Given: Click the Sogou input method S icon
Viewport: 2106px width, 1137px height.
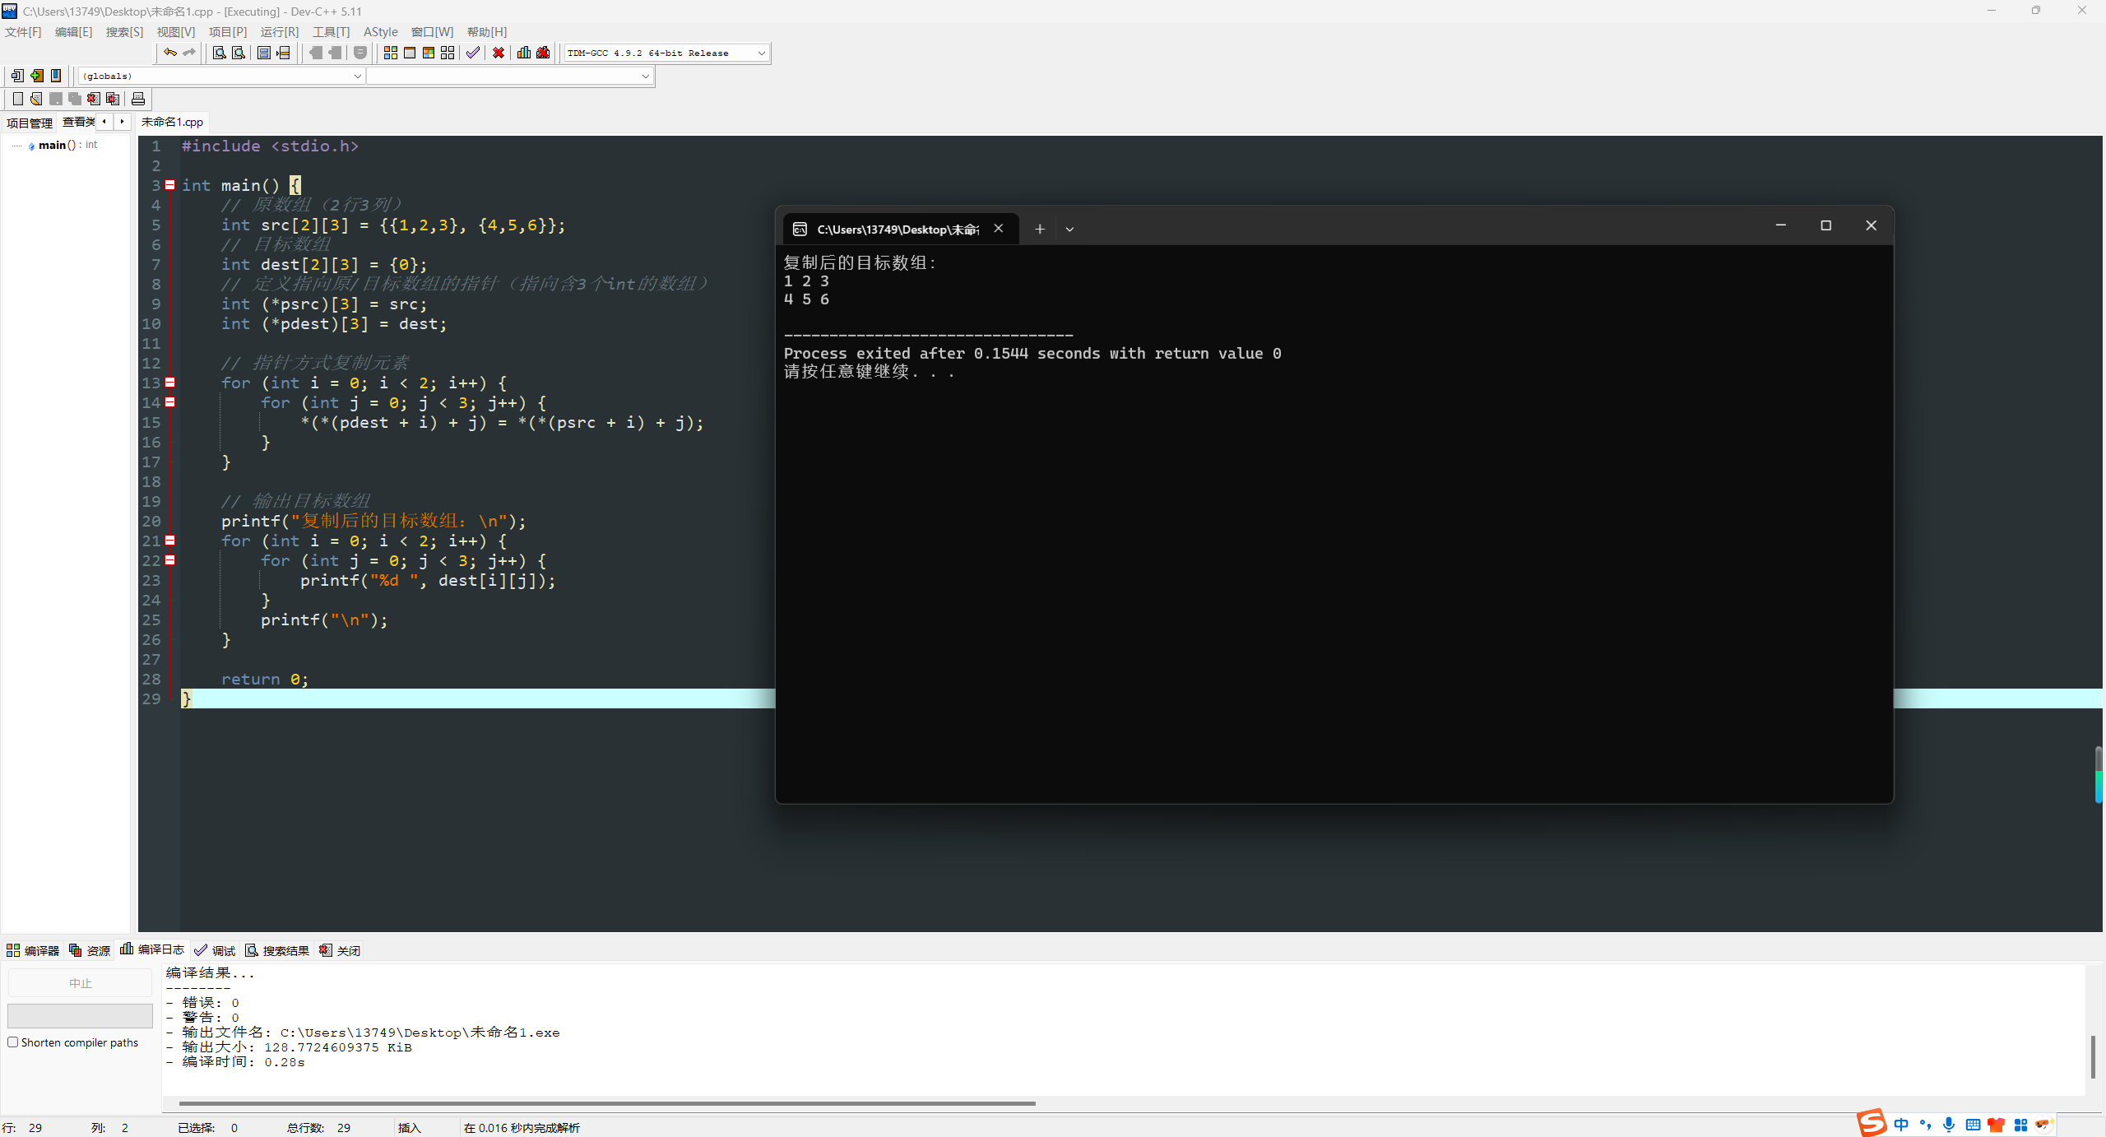Looking at the screenshot, I should pyautogui.click(x=1872, y=1122).
